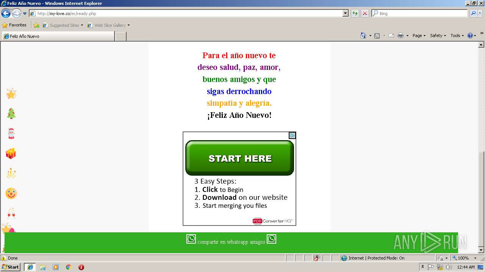This screenshot has height=272, width=485.
Task: Click the PDF Converter HQ logo
Action: point(273,221)
